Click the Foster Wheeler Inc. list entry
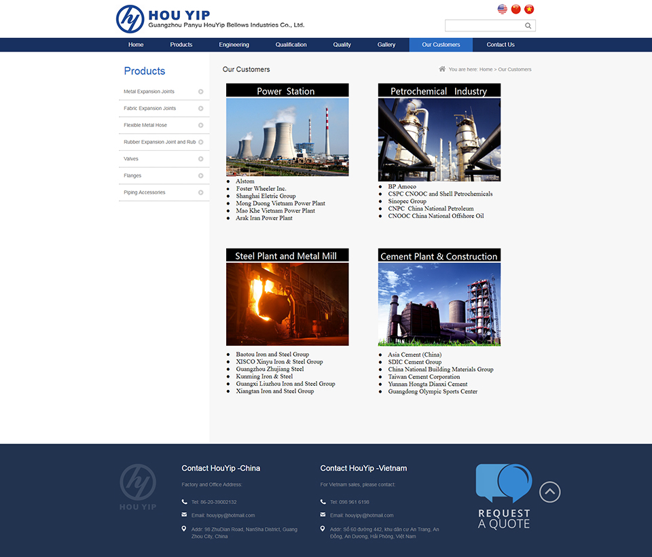The height and width of the screenshot is (557, 652). coord(261,189)
